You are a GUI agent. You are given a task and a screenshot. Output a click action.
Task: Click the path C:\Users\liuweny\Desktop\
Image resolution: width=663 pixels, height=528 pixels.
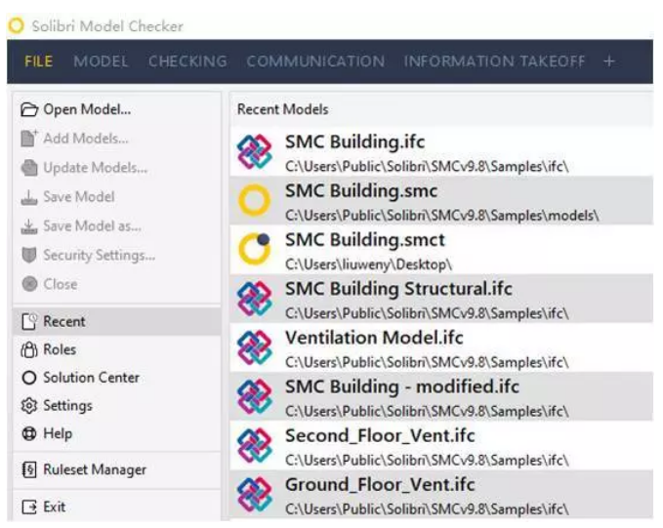coord(369,264)
